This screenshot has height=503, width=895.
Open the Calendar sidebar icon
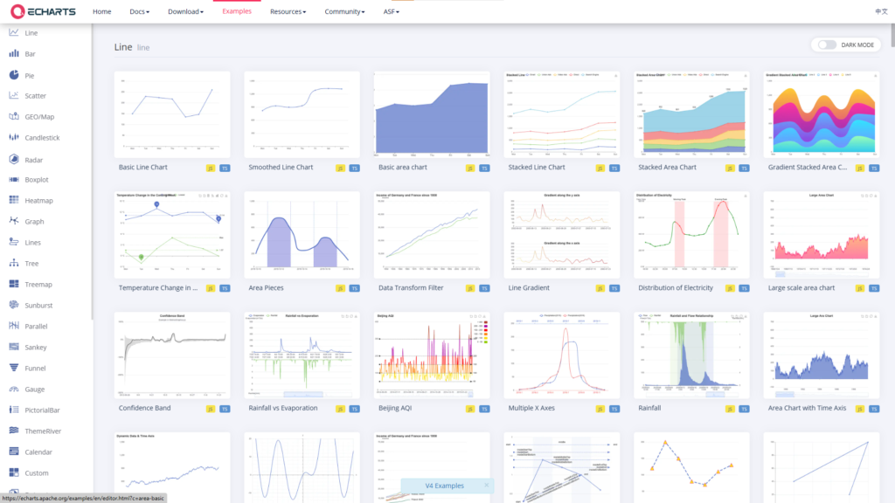(14, 452)
